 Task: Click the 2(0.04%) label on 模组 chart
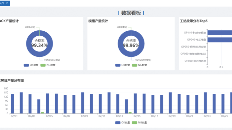pyautogui.click(x=122, y=27)
